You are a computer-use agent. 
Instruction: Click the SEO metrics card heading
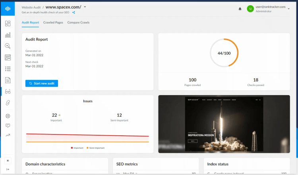pos(127,164)
